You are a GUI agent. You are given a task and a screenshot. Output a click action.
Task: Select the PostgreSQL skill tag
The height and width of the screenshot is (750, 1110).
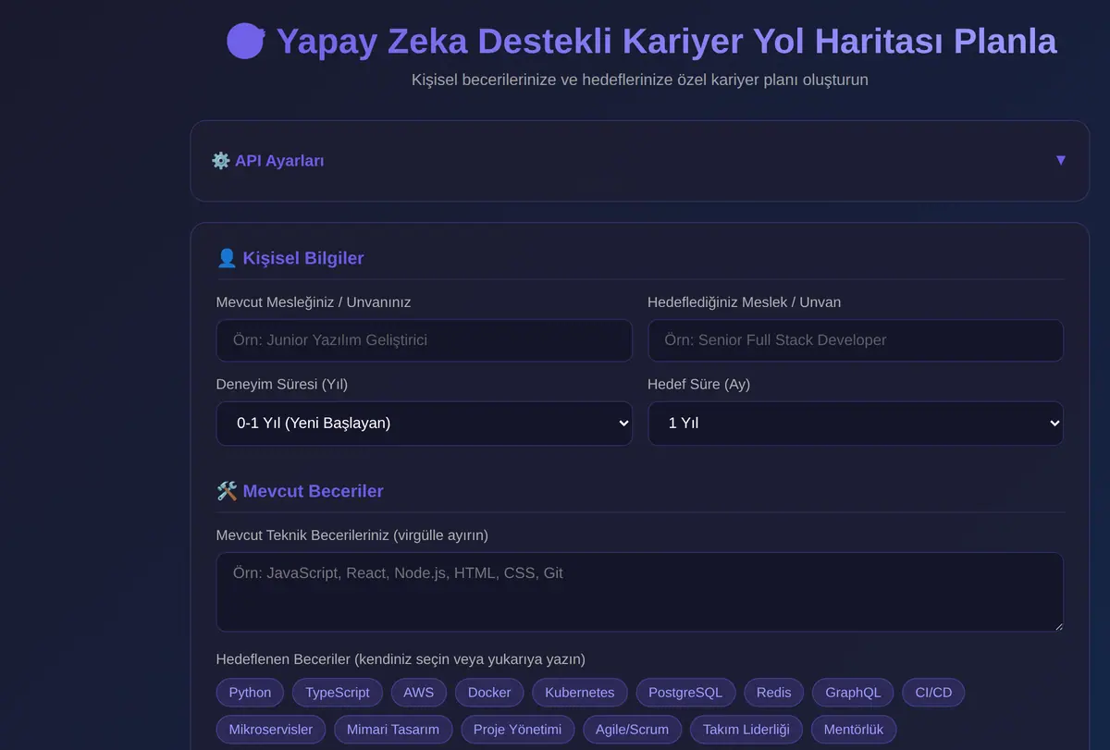tap(685, 693)
